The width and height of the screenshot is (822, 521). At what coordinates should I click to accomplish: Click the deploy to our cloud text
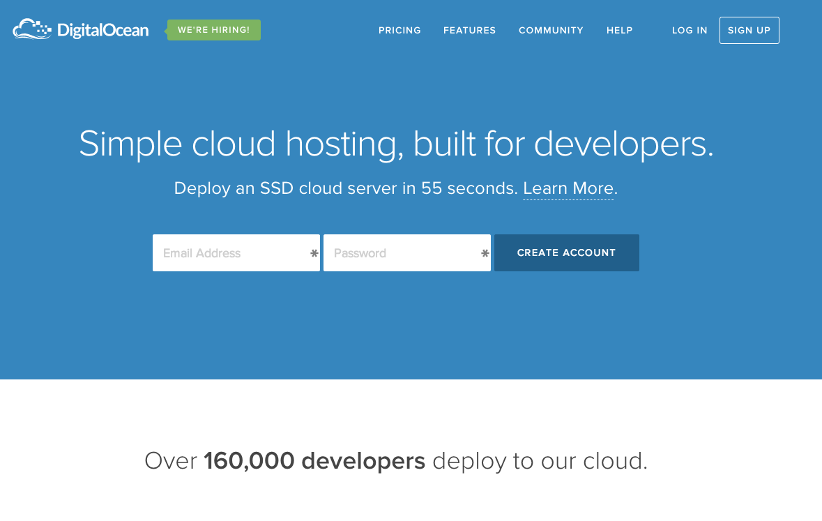[x=539, y=461]
